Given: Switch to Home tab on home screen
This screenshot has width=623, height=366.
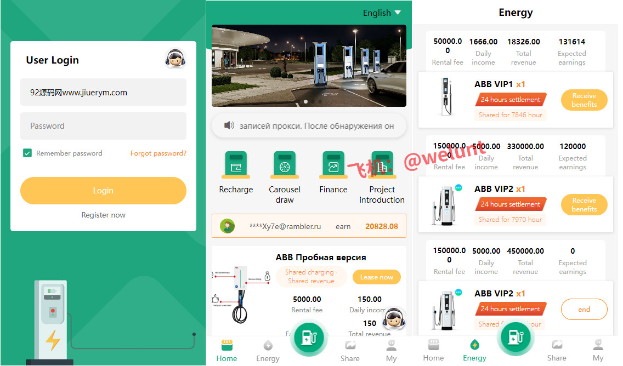Looking at the screenshot, I should [226, 351].
